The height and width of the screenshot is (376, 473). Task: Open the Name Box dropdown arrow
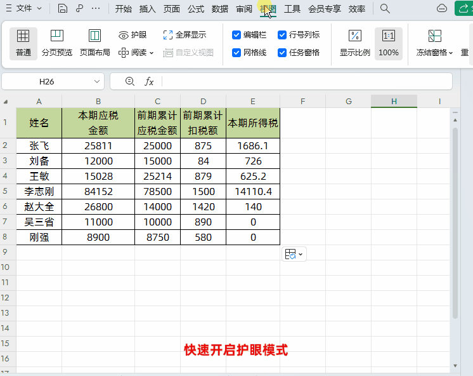(97, 81)
